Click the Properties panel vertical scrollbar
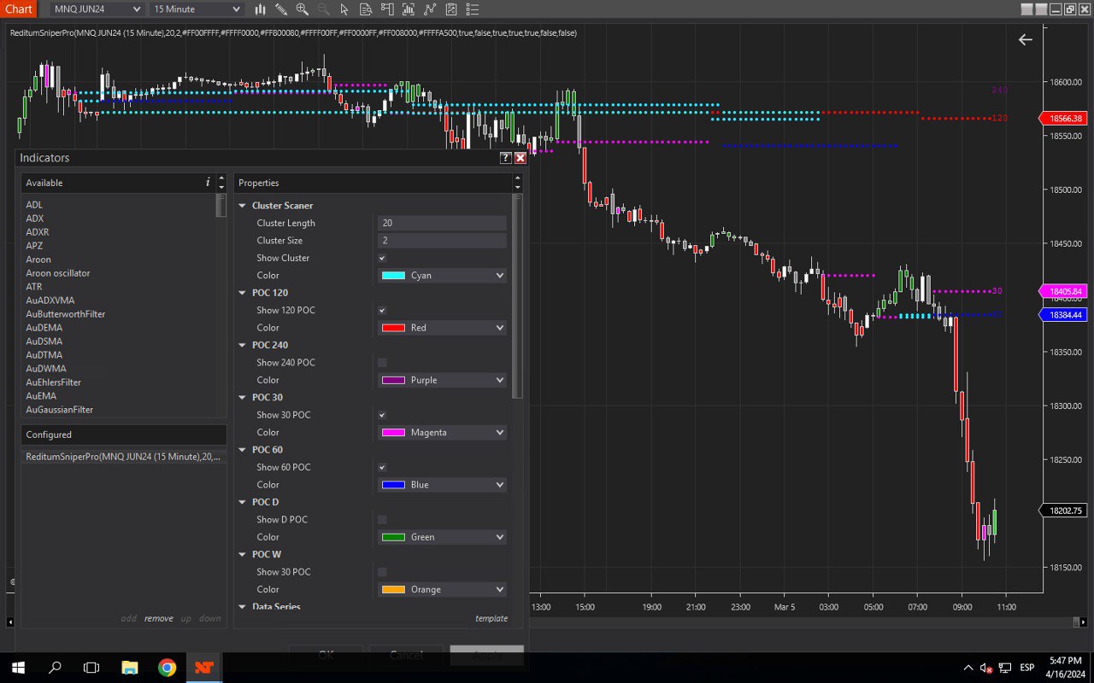 tap(516, 296)
